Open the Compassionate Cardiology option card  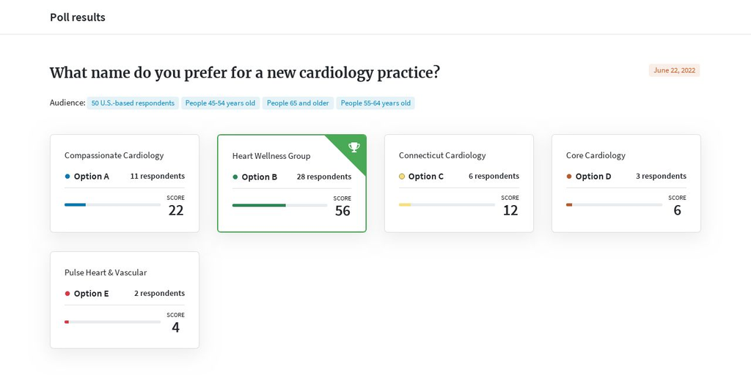click(x=125, y=183)
